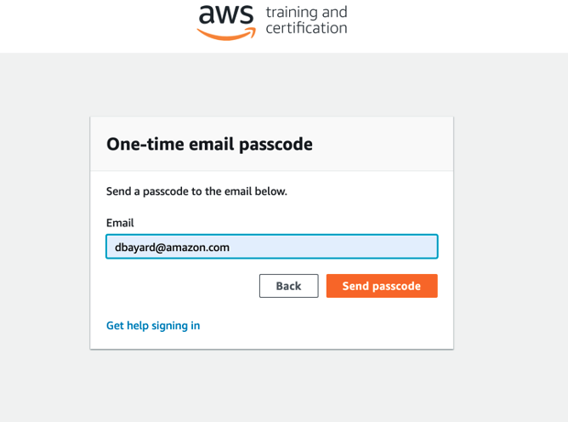This screenshot has height=422, width=568.
Task: Click the AWS logo in the header
Action: coord(227,20)
